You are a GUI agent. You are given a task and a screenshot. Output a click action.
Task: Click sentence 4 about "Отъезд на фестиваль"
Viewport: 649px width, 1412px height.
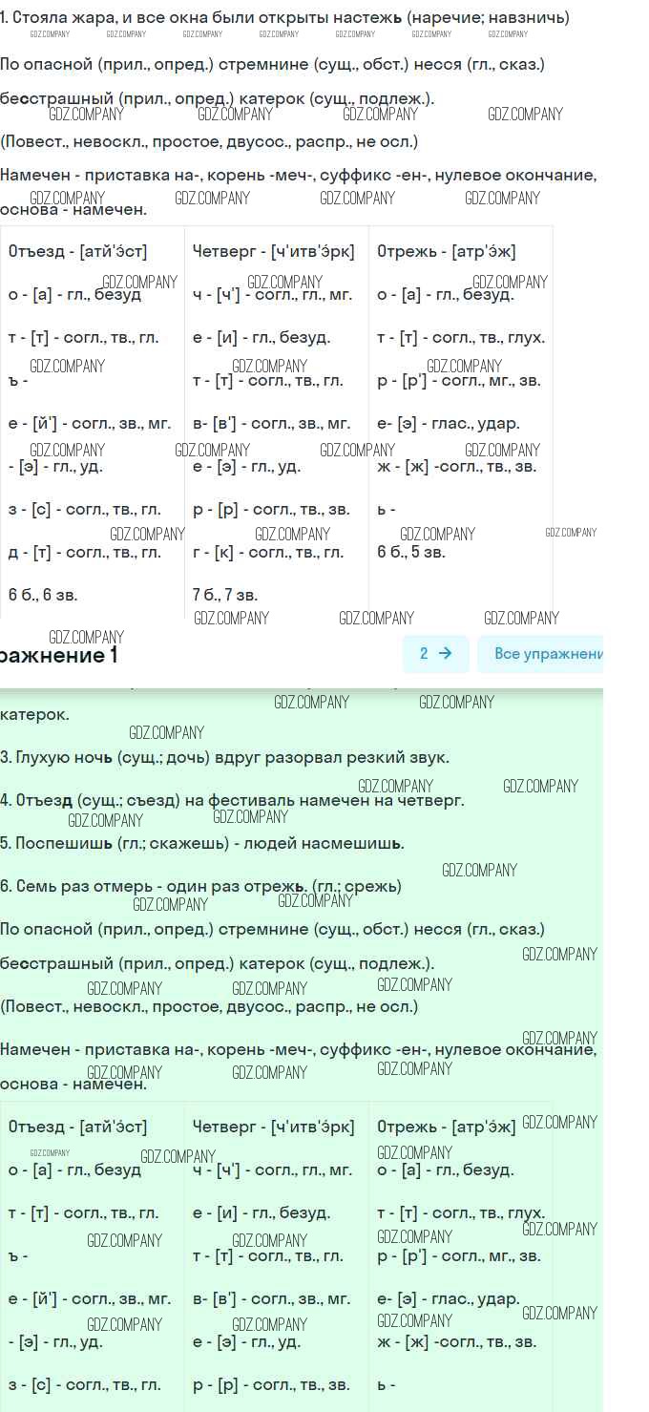232,800
